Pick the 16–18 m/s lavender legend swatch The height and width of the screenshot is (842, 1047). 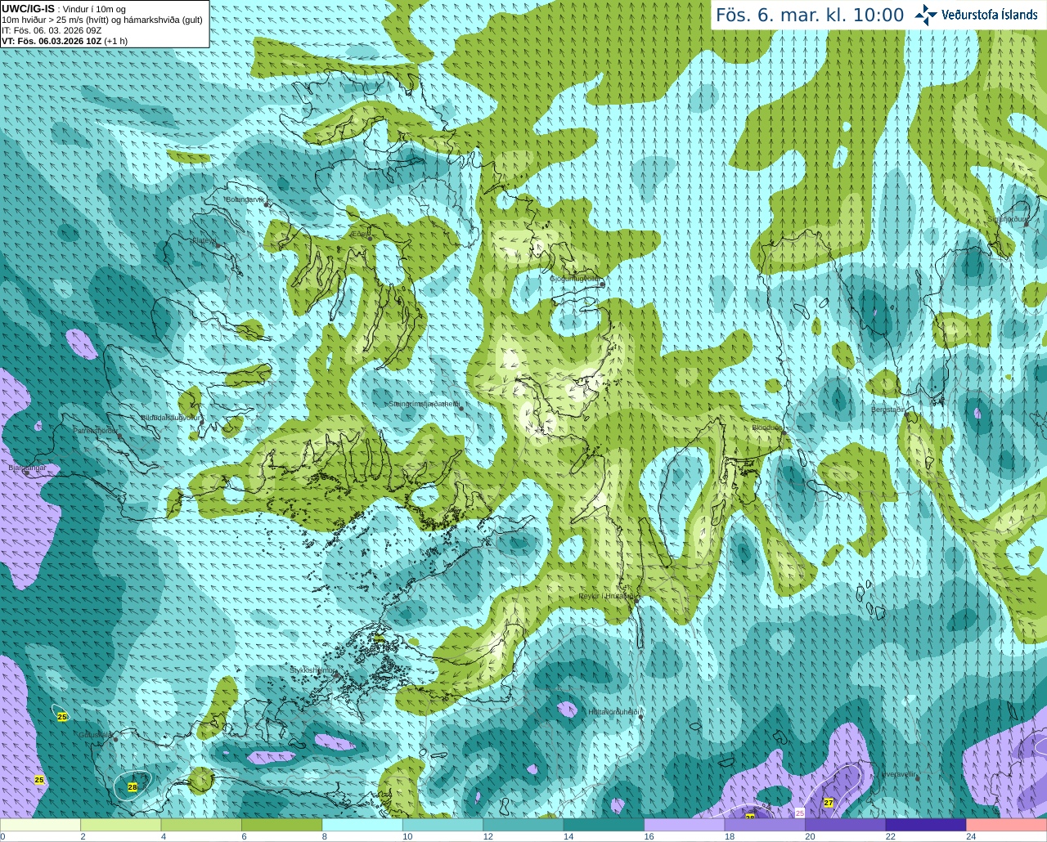pos(685,825)
